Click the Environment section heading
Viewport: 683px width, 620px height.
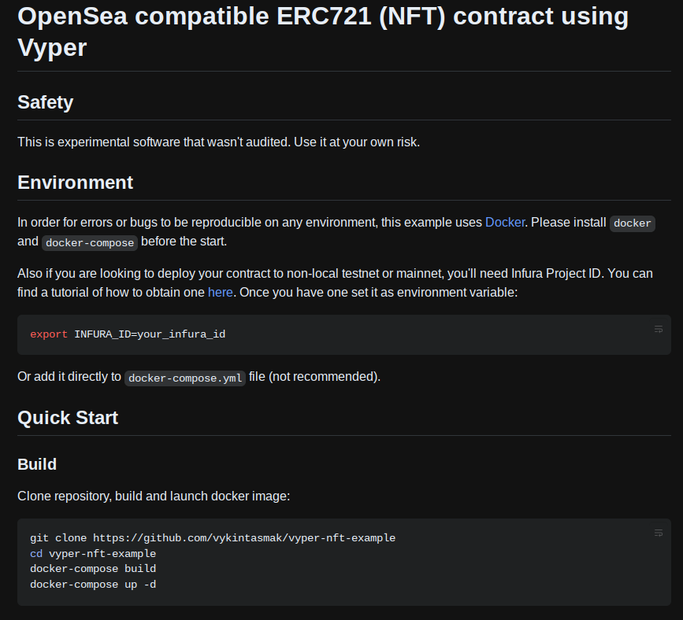[x=76, y=183]
